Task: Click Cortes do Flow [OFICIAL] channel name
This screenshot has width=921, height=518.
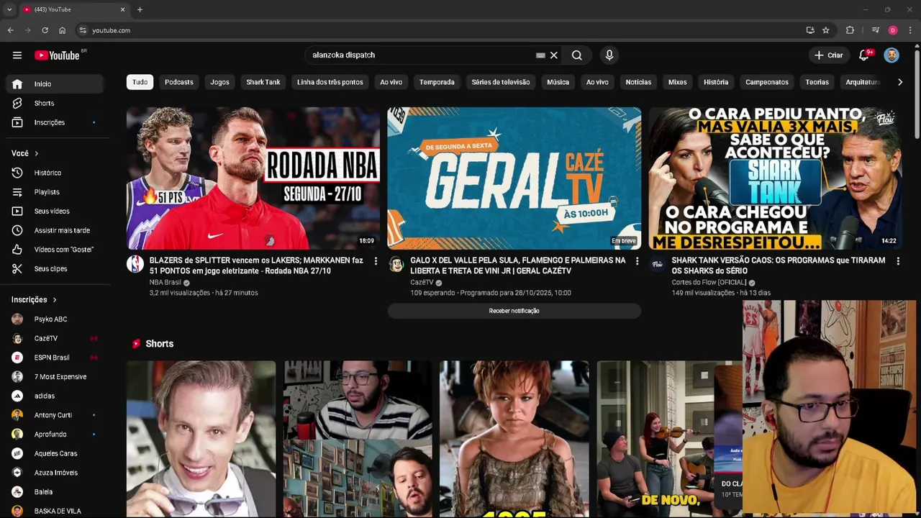Action: (x=709, y=283)
